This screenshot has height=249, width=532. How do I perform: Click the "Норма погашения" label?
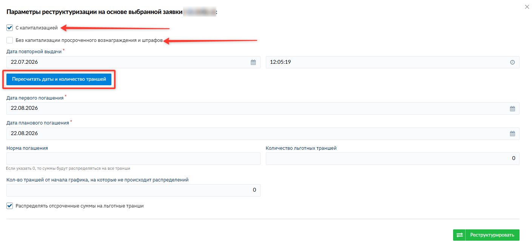point(27,148)
